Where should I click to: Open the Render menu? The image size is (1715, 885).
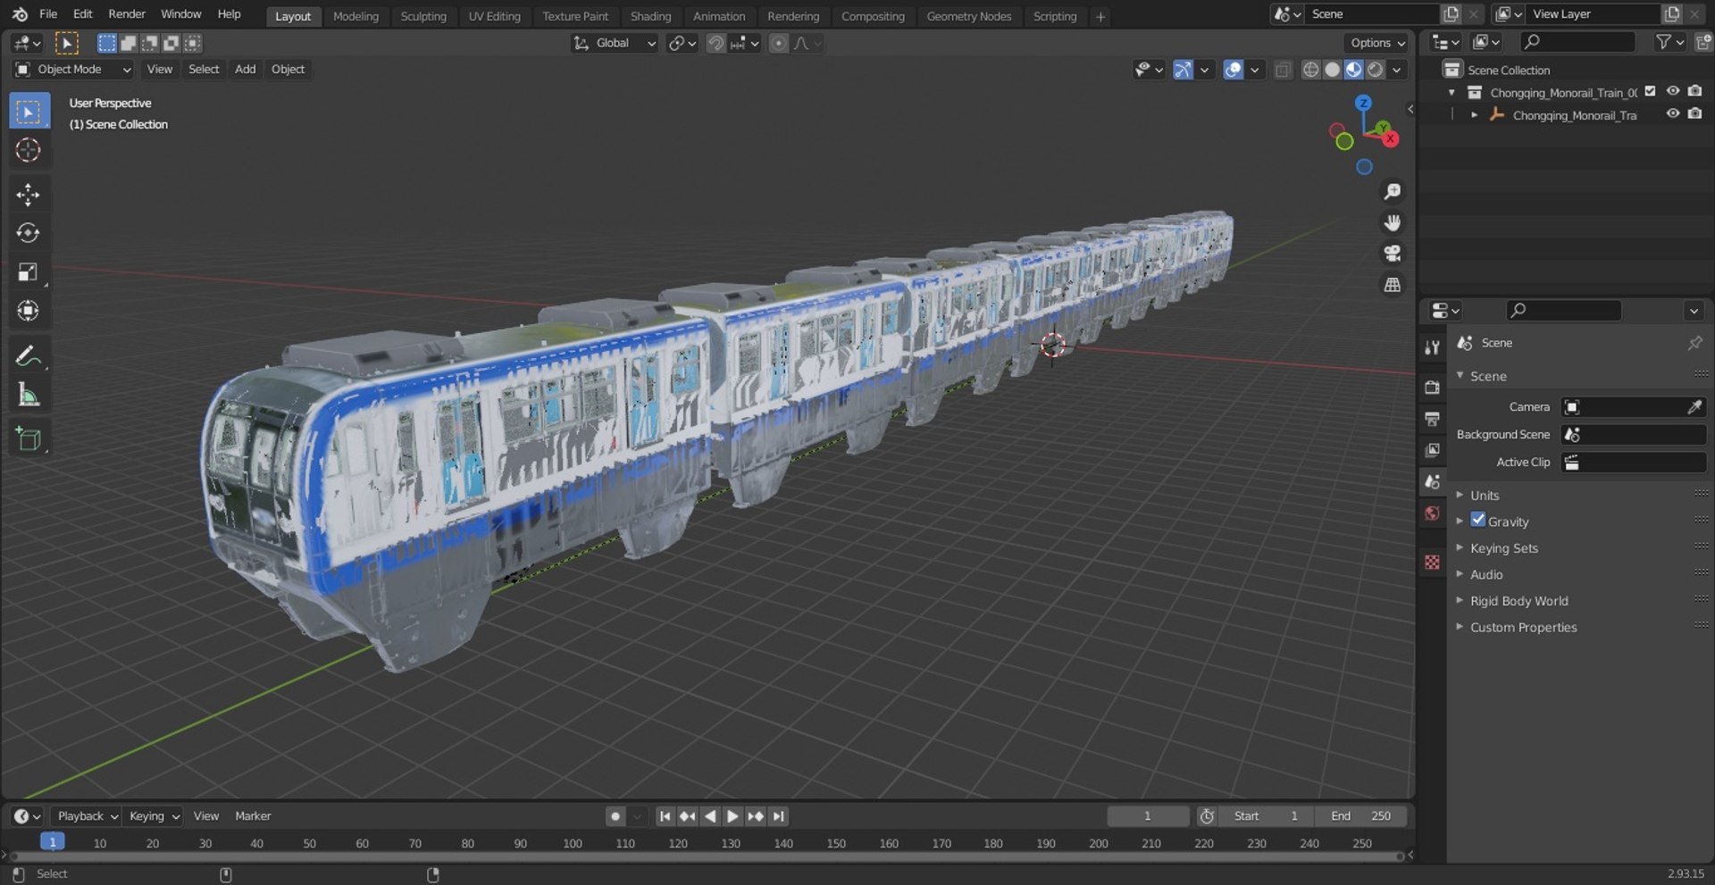(x=127, y=14)
